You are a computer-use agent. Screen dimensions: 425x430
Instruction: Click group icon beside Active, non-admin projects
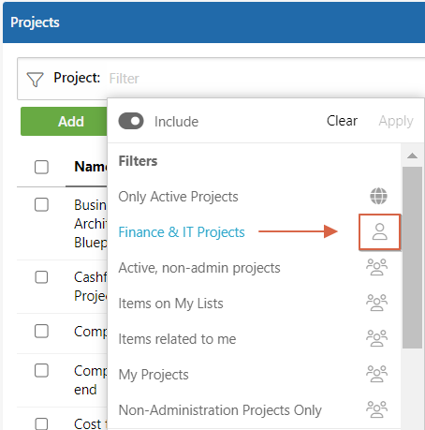pos(376,267)
